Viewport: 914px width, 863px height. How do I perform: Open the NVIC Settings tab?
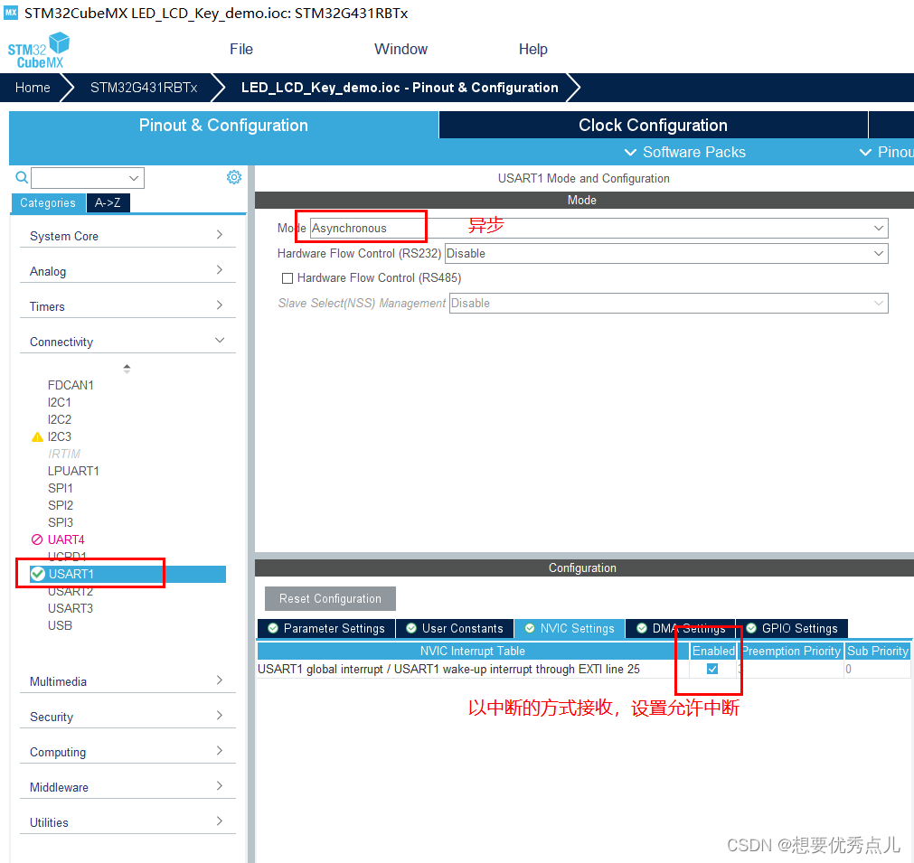tap(570, 628)
